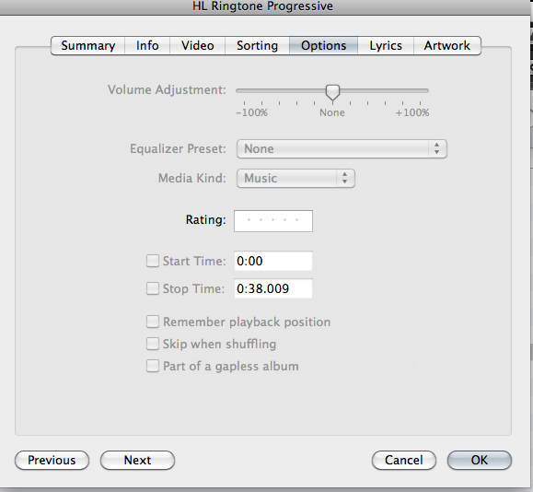This screenshot has height=492, width=533.
Task: Open the Sorting tab
Action: click(x=257, y=45)
